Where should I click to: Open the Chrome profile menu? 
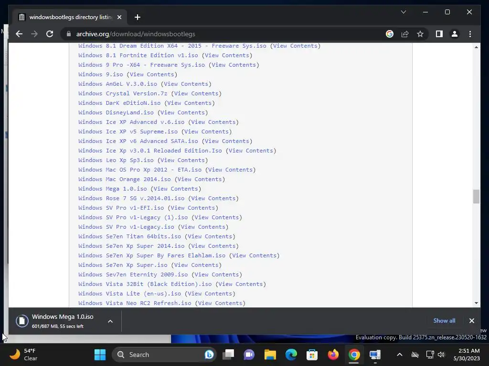click(x=455, y=34)
